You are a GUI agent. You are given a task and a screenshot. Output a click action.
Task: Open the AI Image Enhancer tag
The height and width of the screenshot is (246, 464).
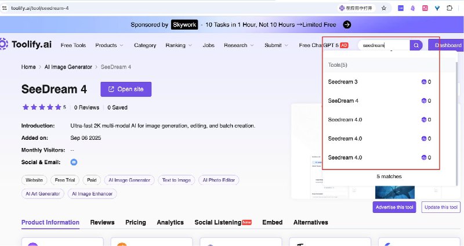click(92, 194)
